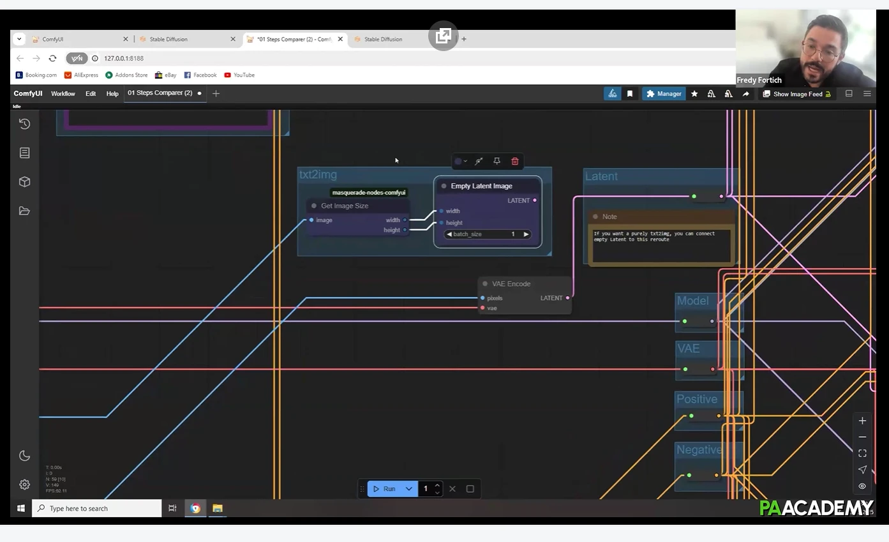Viewport: 889px width, 542px height.
Task: Open the Help menu
Action: [112, 94]
